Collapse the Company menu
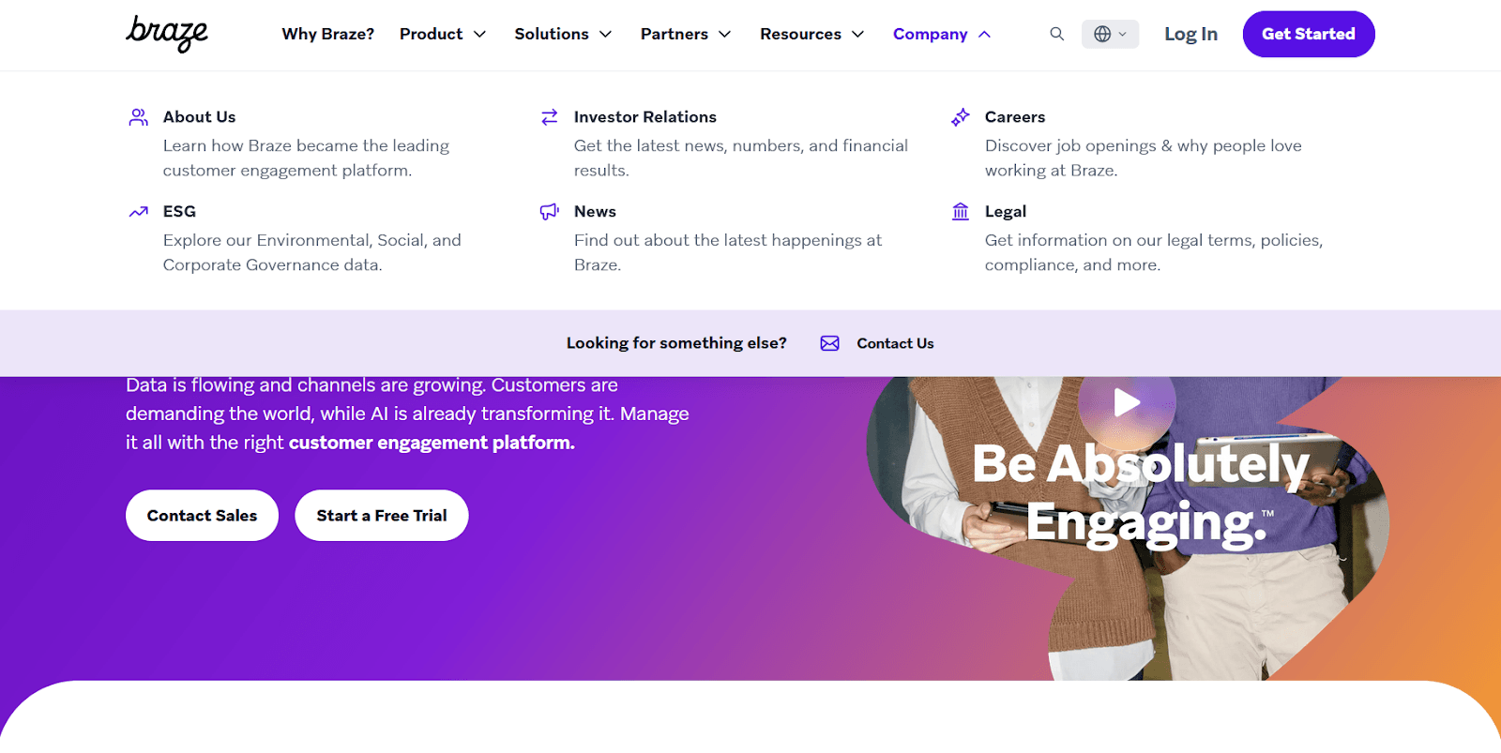The image size is (1501, 753). tap(942, 34)
